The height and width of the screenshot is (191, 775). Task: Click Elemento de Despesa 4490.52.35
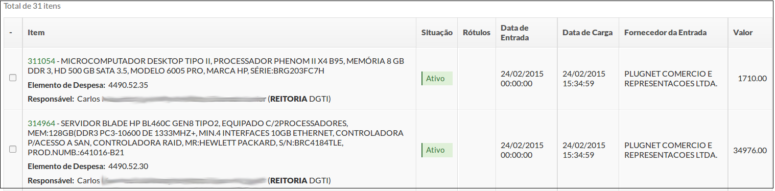88,85
